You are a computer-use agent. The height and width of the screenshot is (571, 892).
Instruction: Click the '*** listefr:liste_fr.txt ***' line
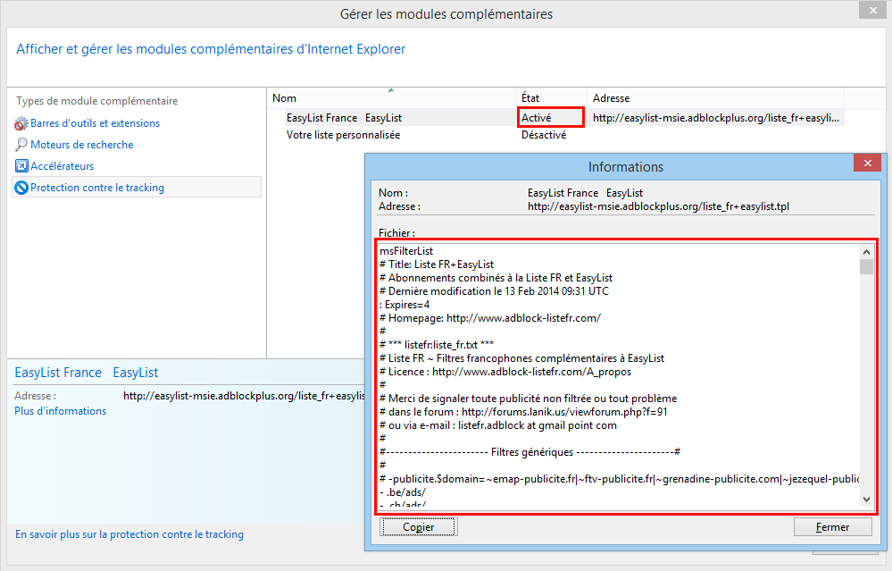click(437, 345)
